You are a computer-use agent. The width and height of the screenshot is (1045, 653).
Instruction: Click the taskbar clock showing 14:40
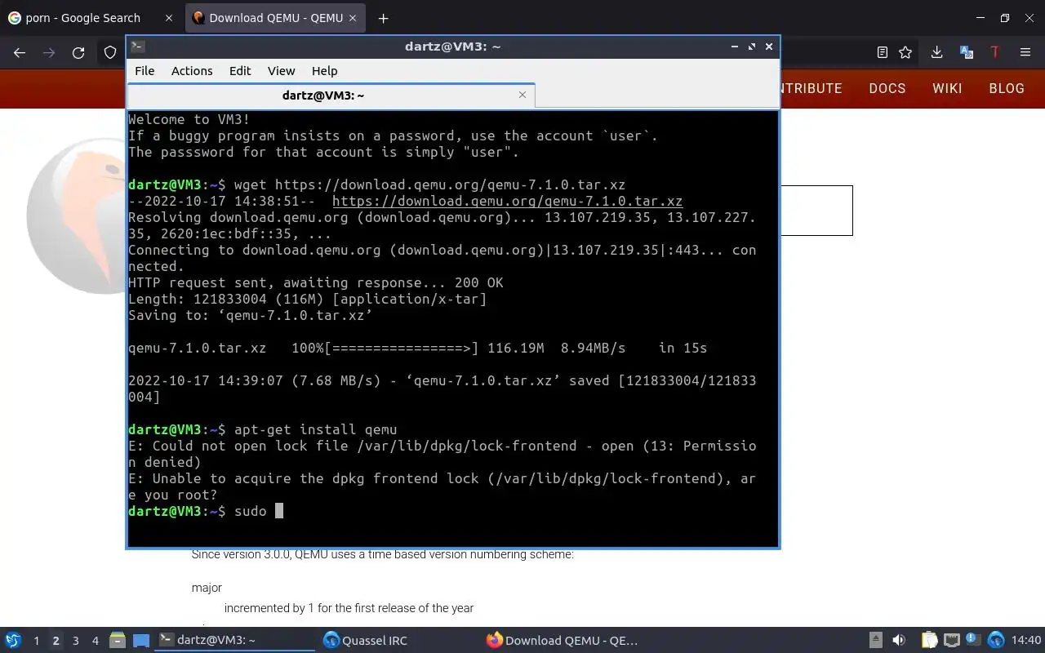tap(1026, 641)
